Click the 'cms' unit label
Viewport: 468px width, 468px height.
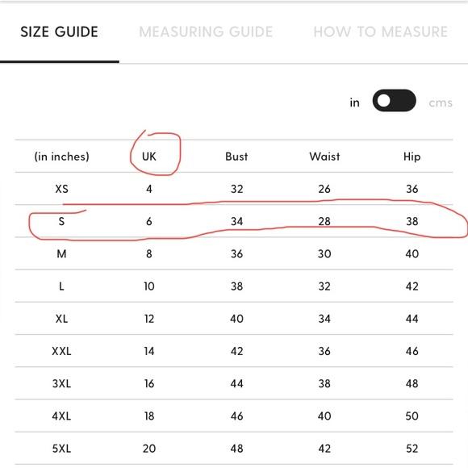click(x=441, y=102)
